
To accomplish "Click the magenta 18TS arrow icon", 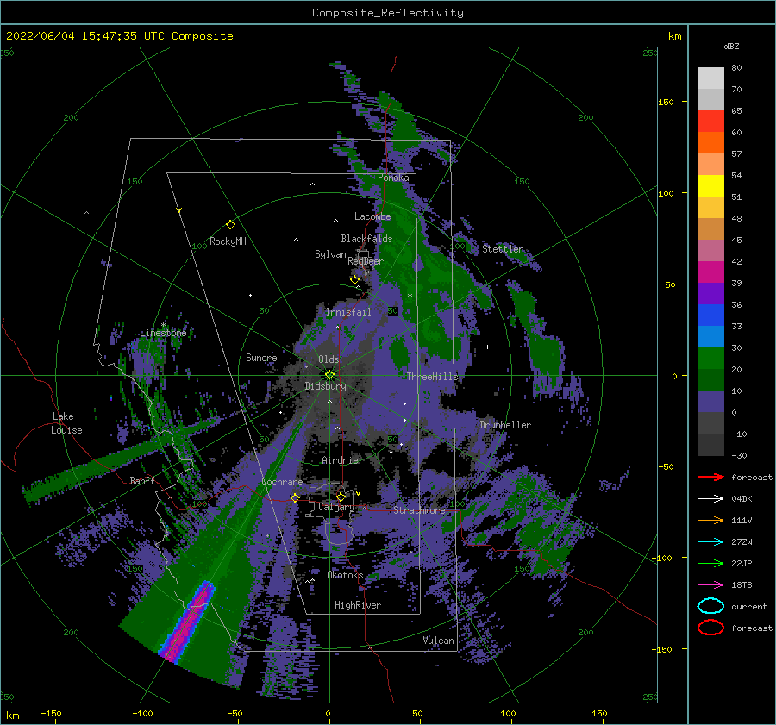I will [x=710, y=585].
